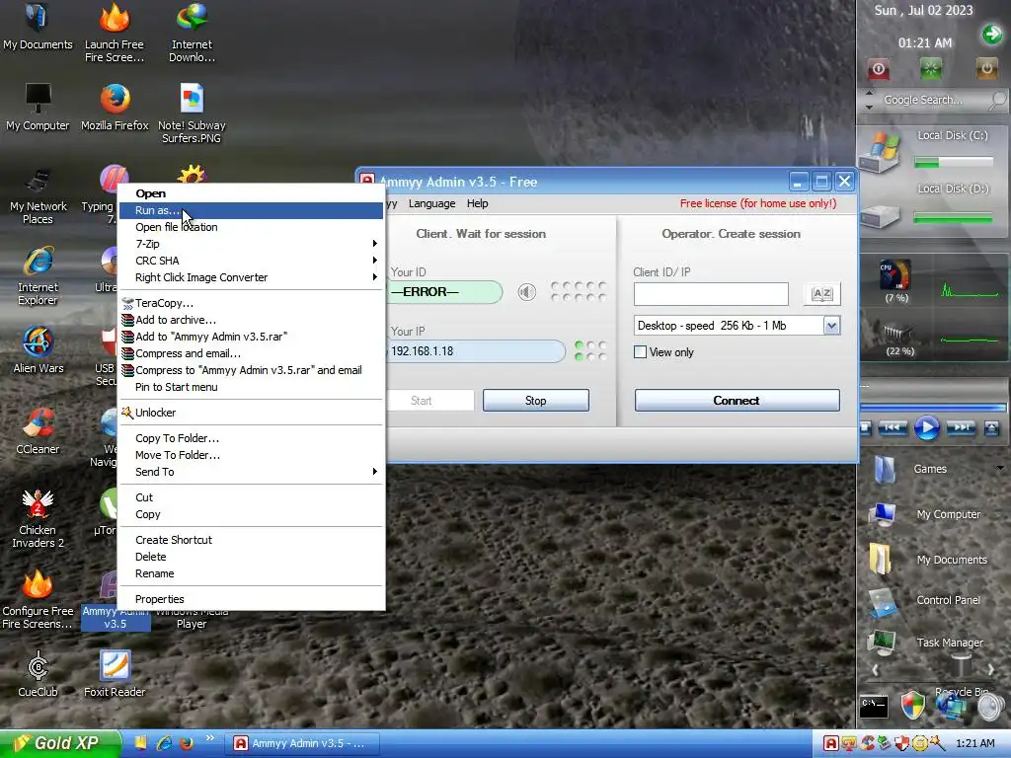1011x758 pixels.
Task: Click the green arrow sidebar button
Action: [991, 35]
